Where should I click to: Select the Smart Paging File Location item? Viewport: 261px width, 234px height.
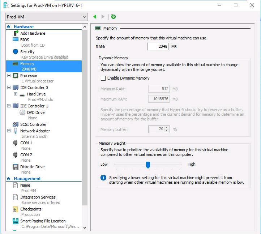tap(43, 221)
